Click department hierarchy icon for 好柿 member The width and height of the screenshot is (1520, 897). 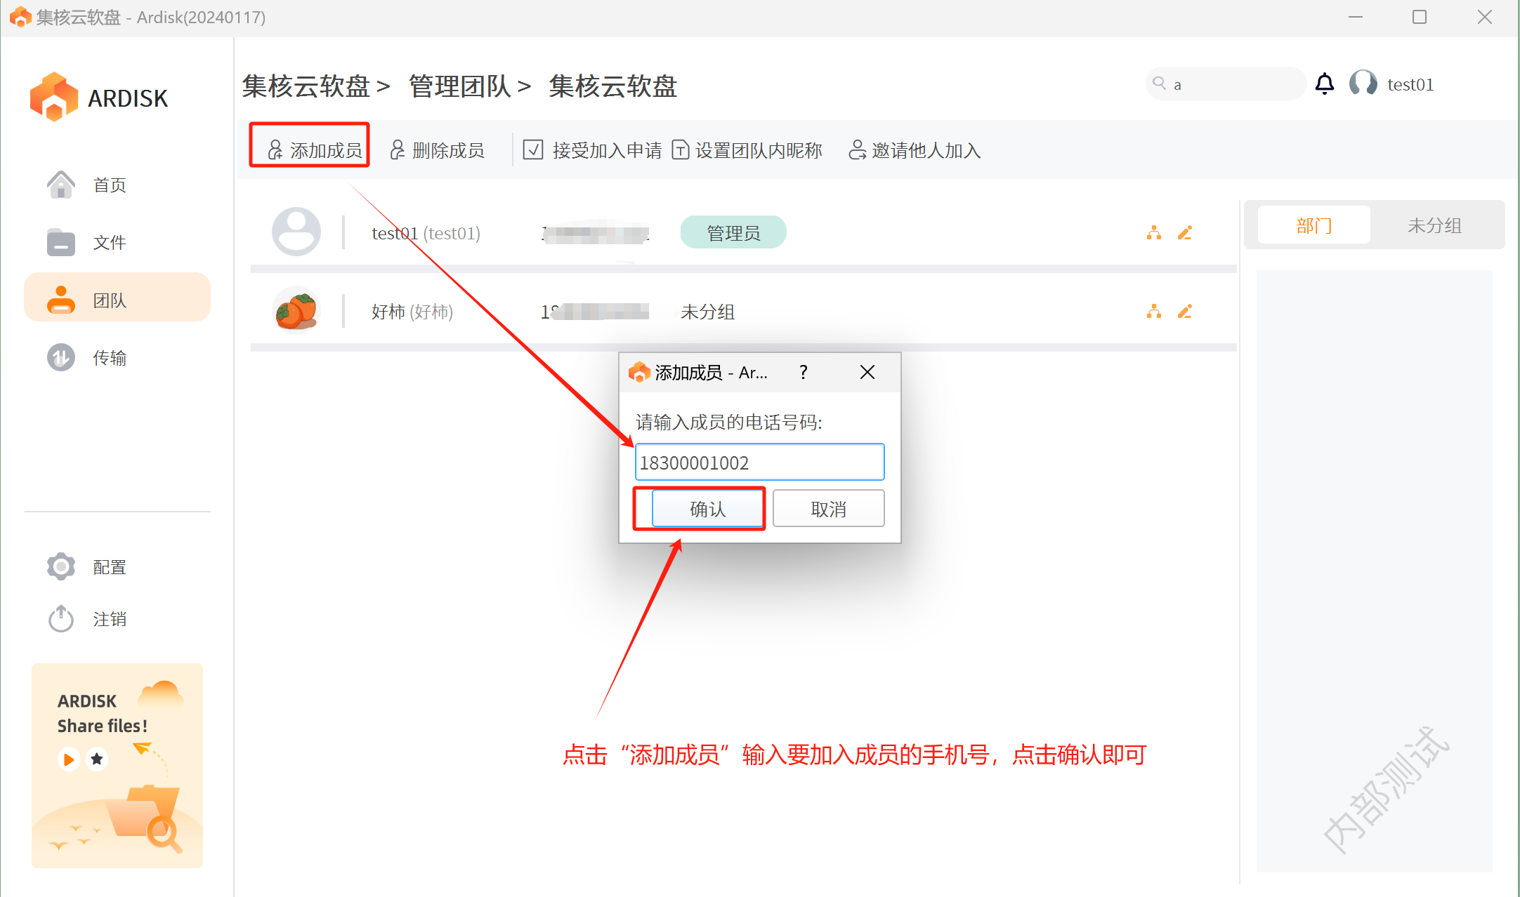click(x=1153, y=312)
